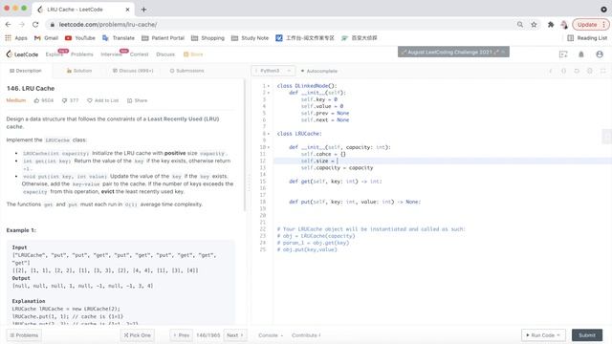The height and width of the screenshot is (344, 612).
Task: Collapse __init__ fold arrow at line 10
Action: click(269, 147)
